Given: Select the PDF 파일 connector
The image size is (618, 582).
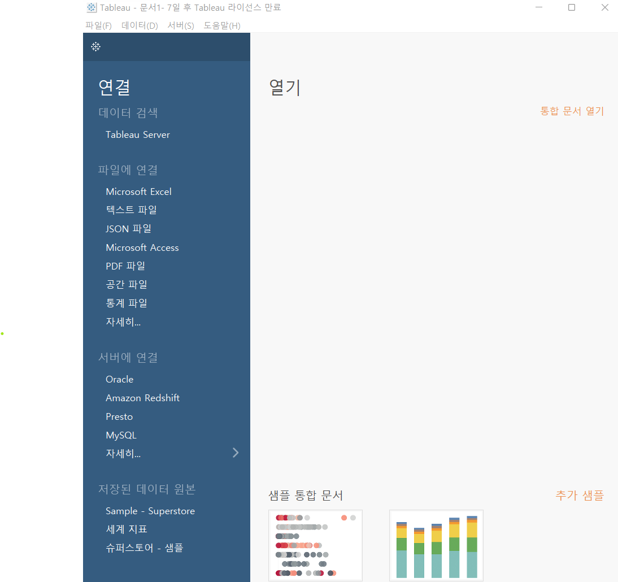Looking at the screenshot, I should (x=125, y=266).
